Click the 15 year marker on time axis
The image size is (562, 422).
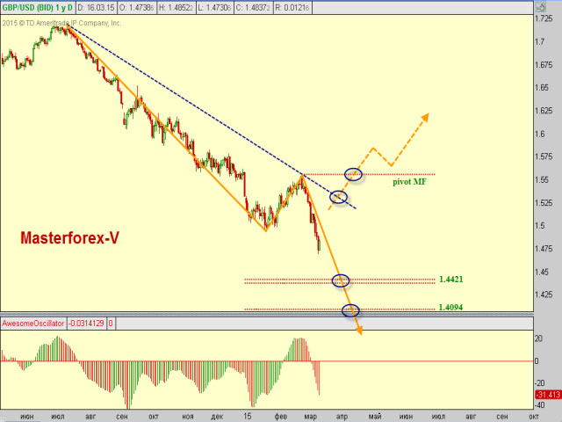248,416
